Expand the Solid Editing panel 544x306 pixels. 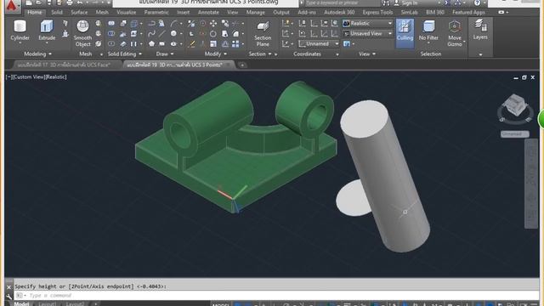(125, 54)
